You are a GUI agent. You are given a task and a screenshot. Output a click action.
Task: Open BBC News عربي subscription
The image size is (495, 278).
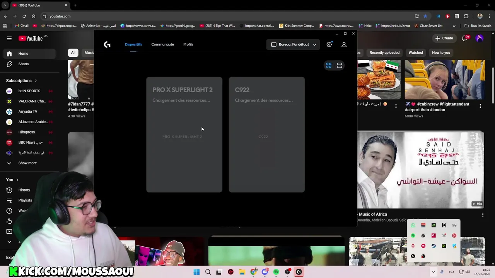[29, 142]
